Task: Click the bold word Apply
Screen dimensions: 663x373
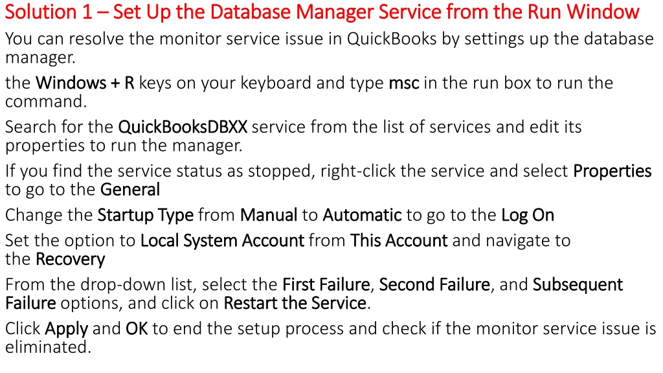Action: (67, 329)
